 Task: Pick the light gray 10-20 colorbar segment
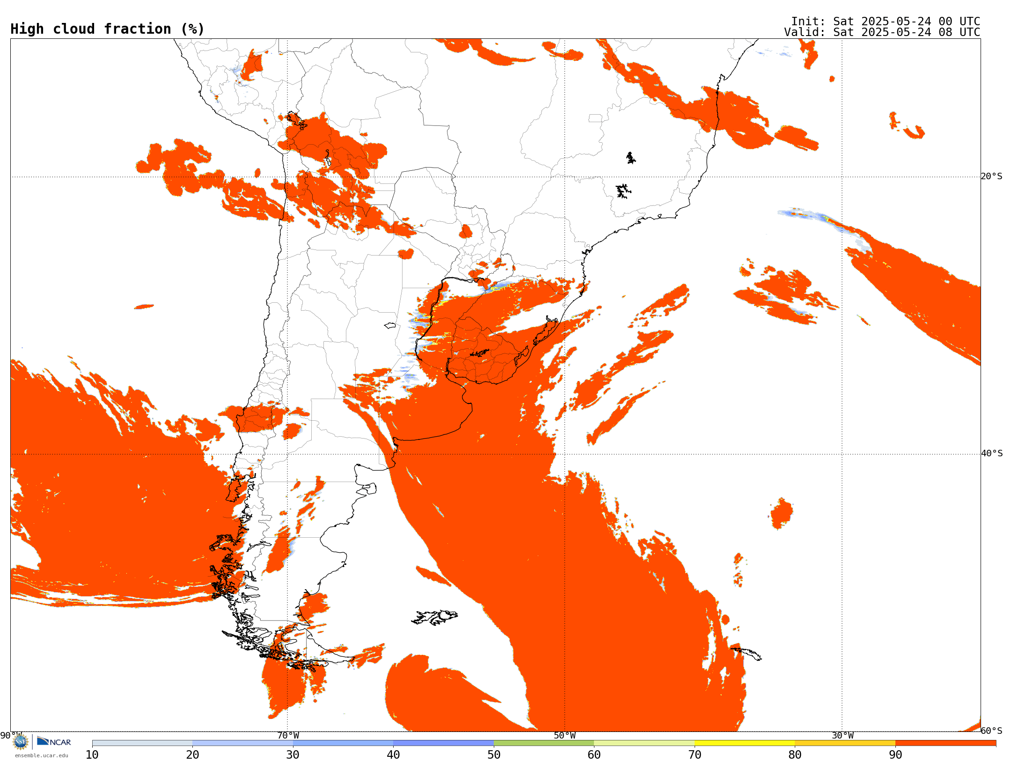142,743
